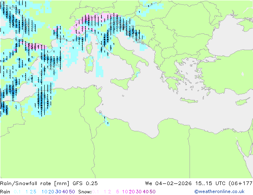Pick the Rain legend value 40
This screenshot has width=253, height=195.
[x=65, y=192]
